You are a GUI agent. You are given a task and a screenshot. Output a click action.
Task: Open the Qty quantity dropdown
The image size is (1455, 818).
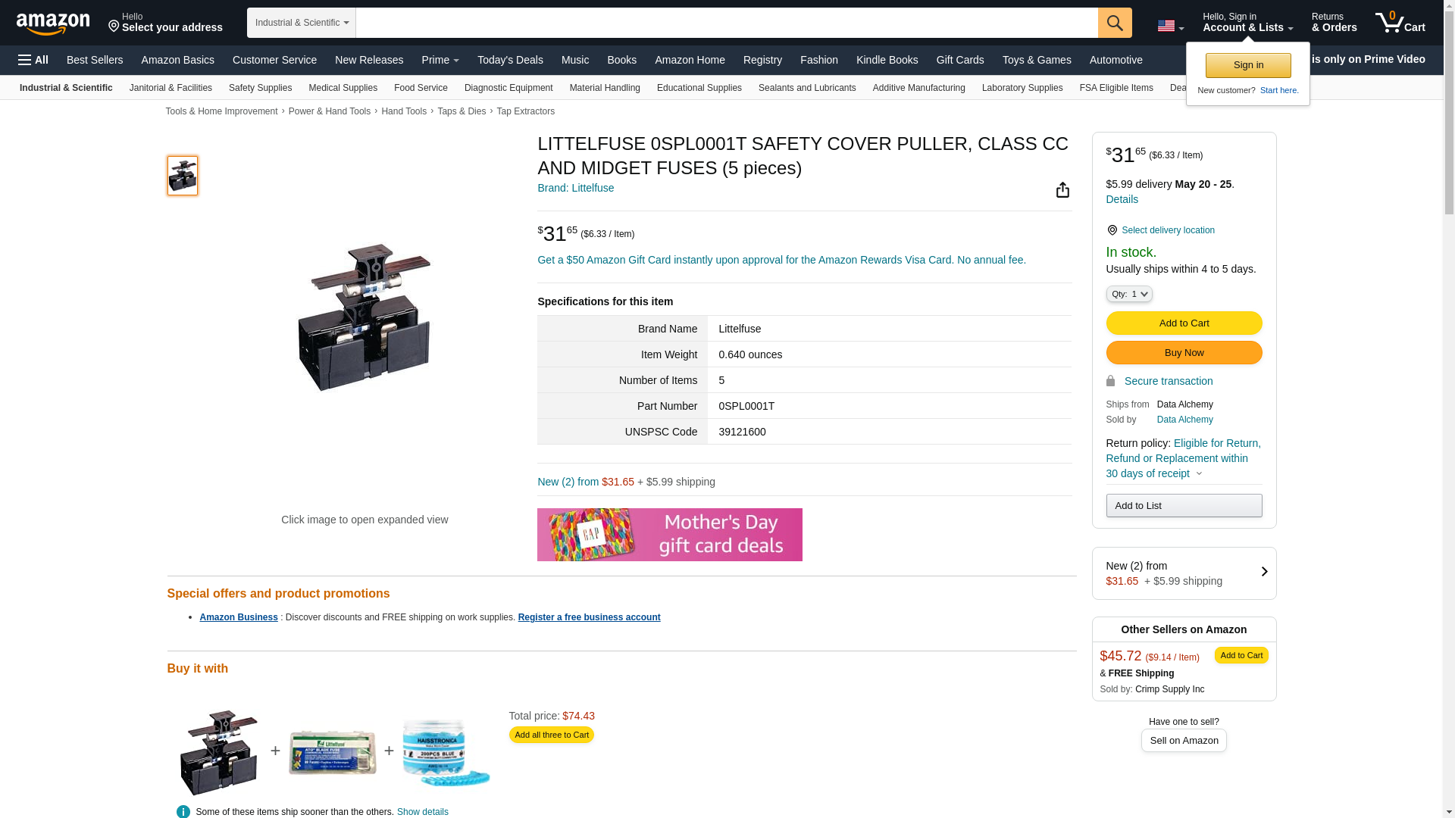(1129, 294)
